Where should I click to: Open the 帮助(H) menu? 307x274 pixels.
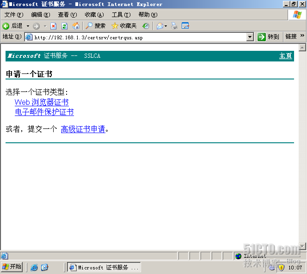[x=148, y=15]
